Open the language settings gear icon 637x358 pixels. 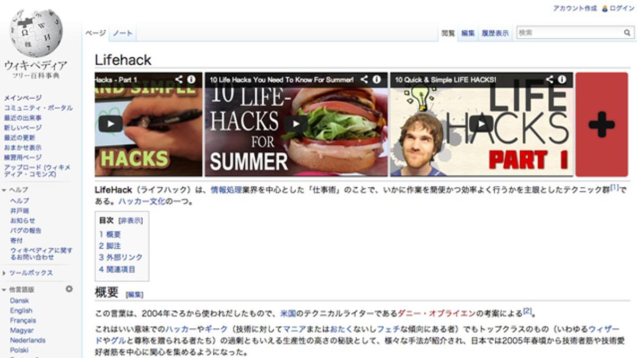pyautogui.click(x=69, y=289)
